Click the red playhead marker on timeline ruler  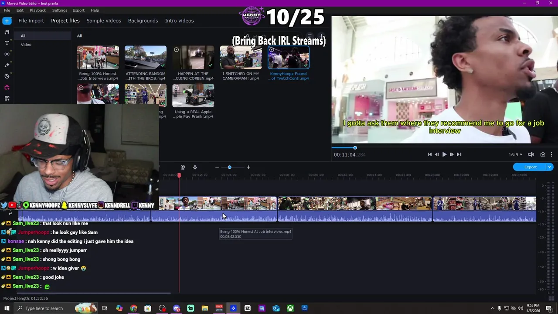tap(179, 175)
